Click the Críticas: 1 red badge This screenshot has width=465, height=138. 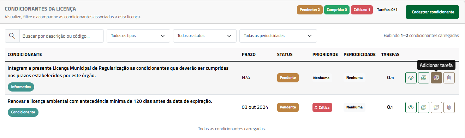[362, 10]
